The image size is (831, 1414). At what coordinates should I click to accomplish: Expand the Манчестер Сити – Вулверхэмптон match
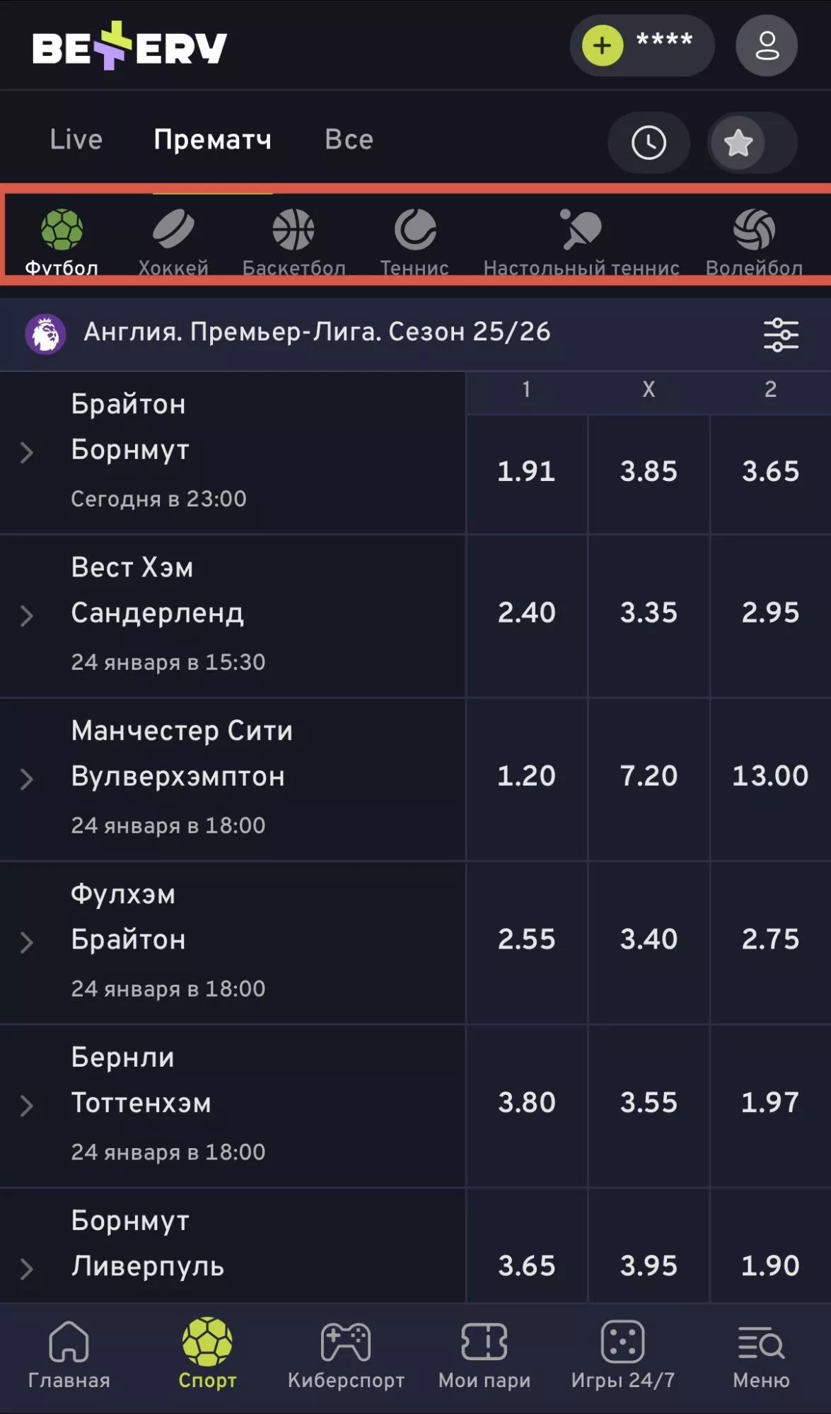[27, 779]
